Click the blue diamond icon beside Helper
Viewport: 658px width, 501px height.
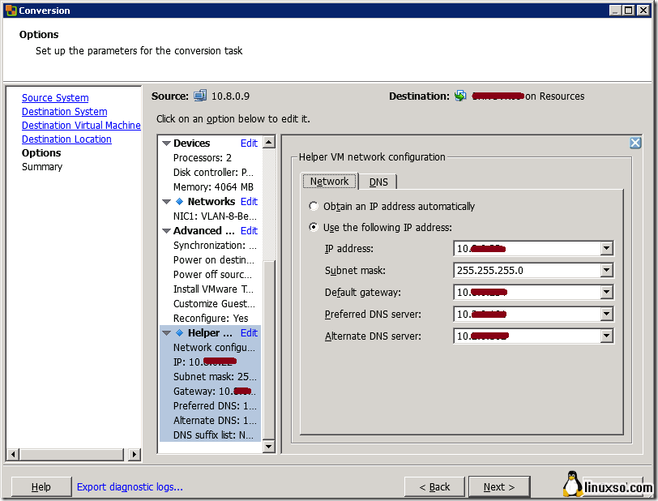179,333
